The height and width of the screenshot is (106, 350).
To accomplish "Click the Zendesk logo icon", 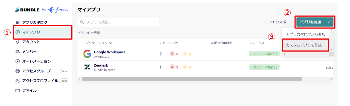I will [87, 67].
